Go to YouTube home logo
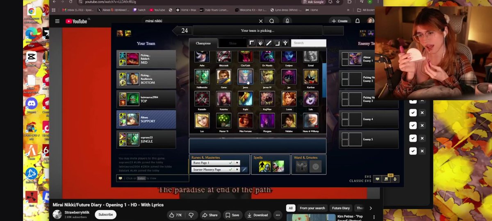The image size is (492, 221). [77, 21]
